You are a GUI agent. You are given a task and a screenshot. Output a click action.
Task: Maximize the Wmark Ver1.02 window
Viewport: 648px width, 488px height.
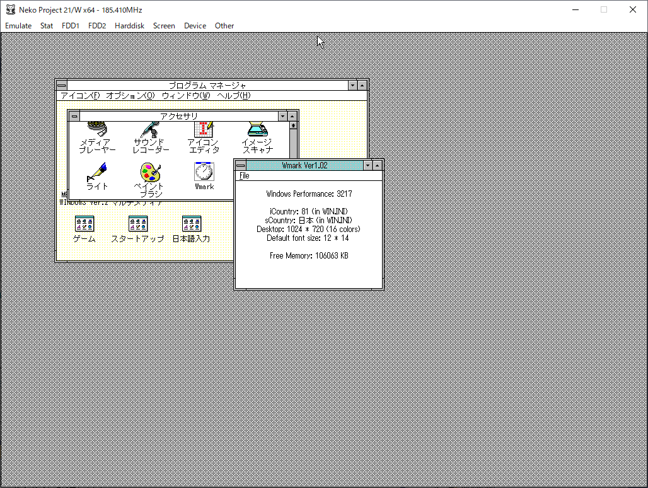coord(378,165)
